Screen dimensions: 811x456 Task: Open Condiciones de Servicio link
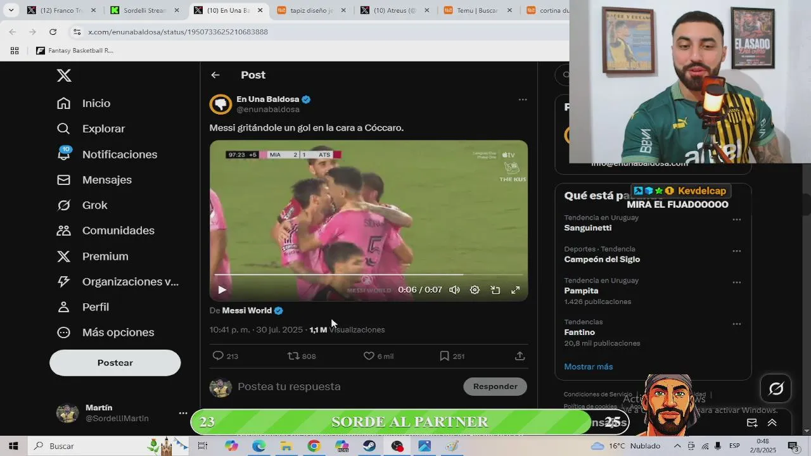point(598,395)
